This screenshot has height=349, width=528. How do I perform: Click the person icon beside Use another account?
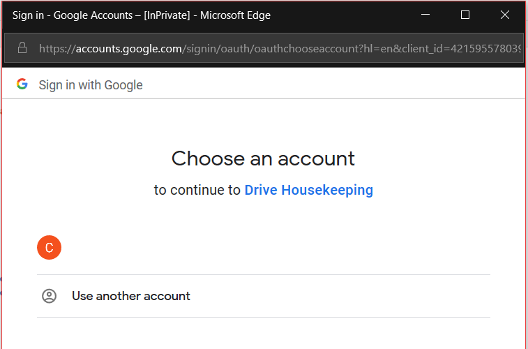click(49, 296)
